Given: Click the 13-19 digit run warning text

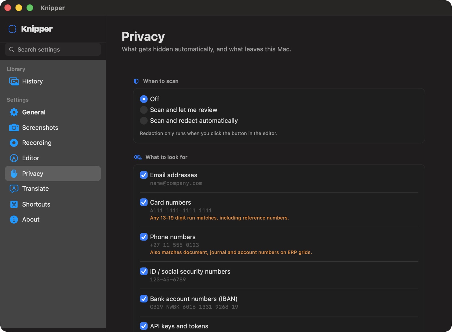Looking at the screenshot, I should point(220,218).
